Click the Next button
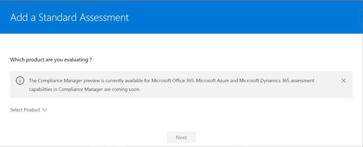The height and width of the screenshot is (147, 363). point(181,137)
